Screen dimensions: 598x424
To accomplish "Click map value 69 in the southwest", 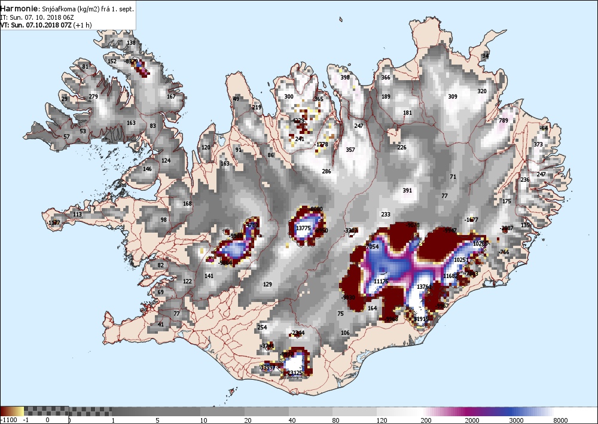I will 160,292.
